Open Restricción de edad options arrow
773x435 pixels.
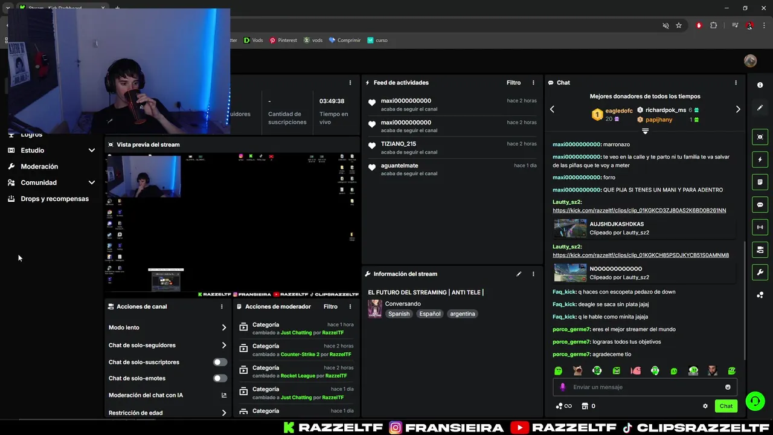(x=224, y=413)
